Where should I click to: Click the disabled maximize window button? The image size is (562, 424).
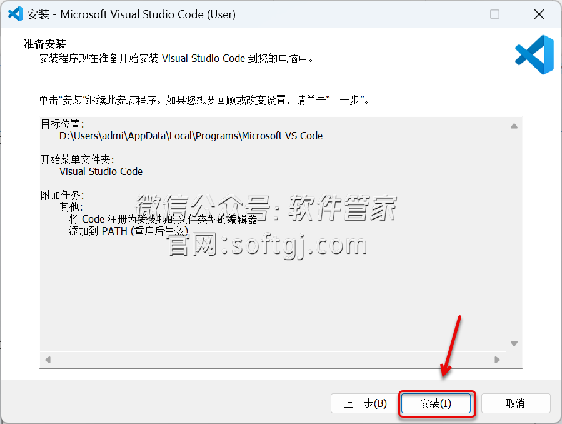pos(494,14)
